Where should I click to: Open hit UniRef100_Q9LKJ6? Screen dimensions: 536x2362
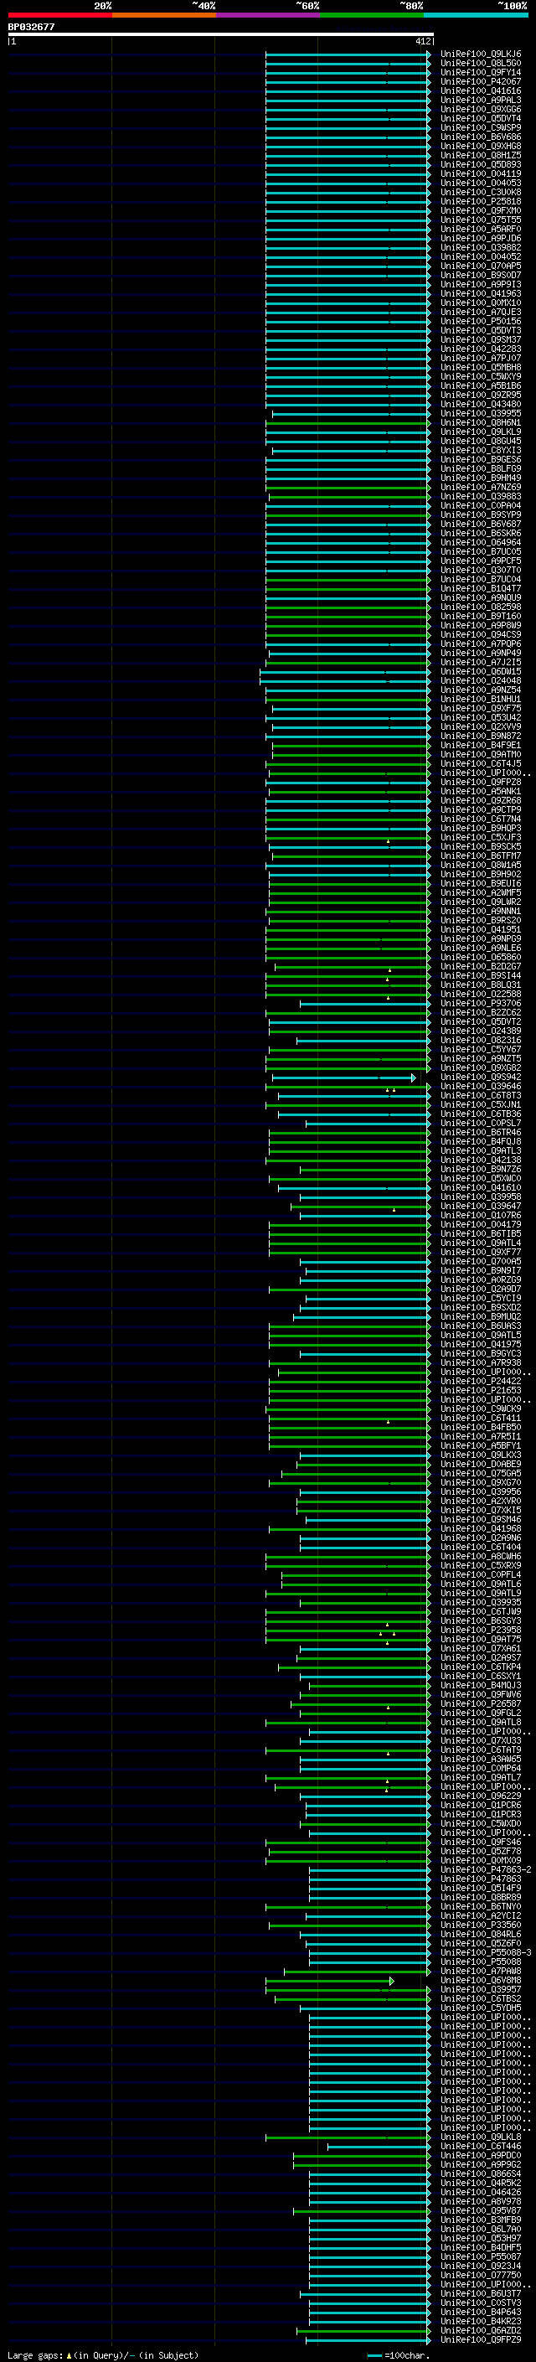[480, 54]
